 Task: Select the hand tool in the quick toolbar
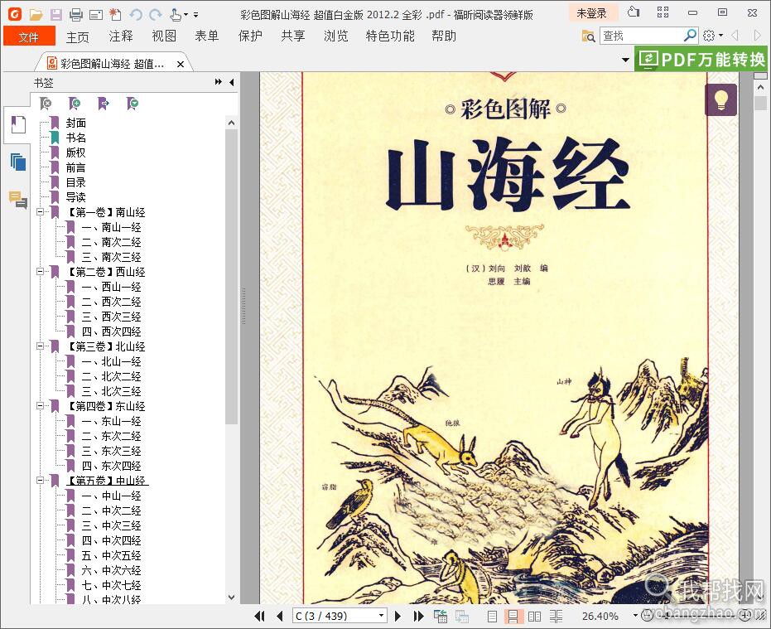(176, 15)
